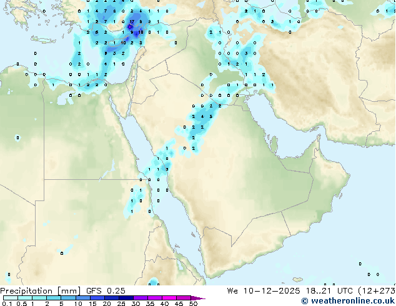Click the Socotra island in the Arabian Sea
This screenshot has width=396, height=306.
pos(298,280)
